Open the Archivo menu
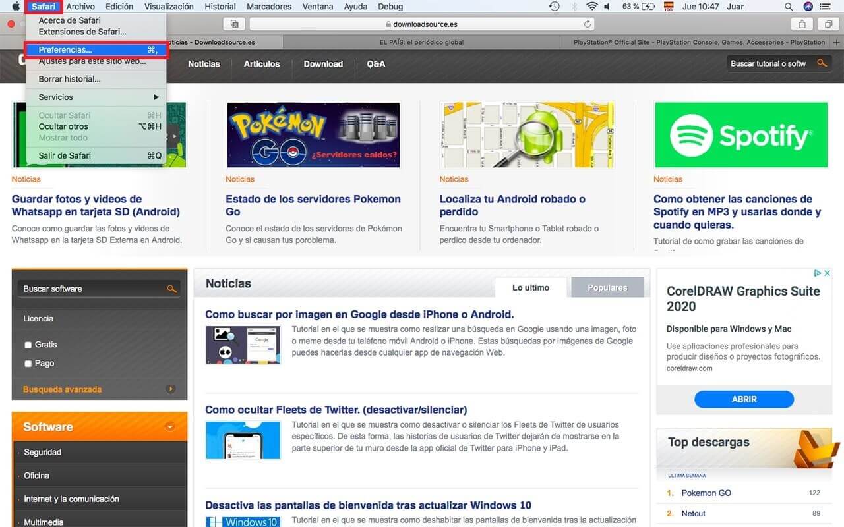This screenshot has height=527, width=844. point(80,7)
